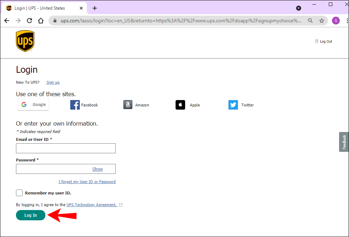Viewport: 349px width, 237px height.
Task: Open the Sign up link
Action: (x=52, y=82)
